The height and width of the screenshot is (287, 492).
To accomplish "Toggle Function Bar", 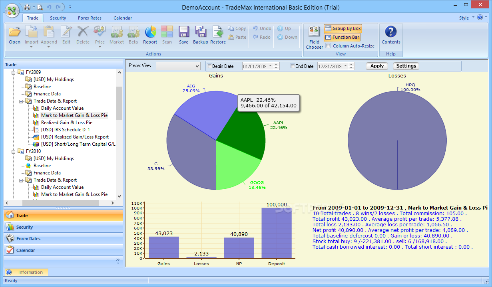I will pos(342,37).
